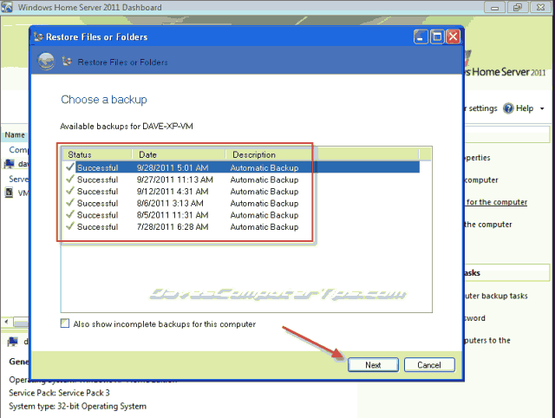
Task: Click the Name column header in the Dashboard
Action: (15, 134)
